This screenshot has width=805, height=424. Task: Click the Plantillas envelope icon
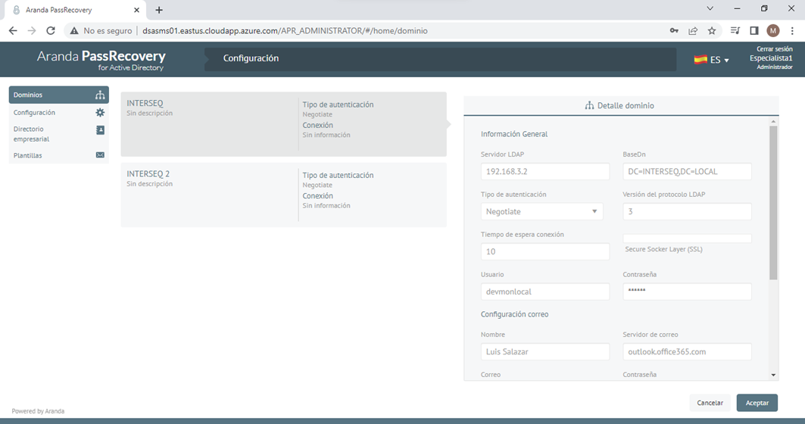100,155
